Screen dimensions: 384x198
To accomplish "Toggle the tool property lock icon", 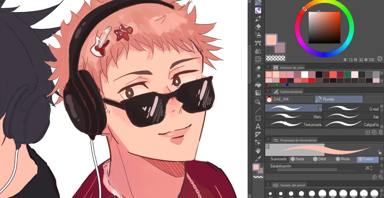I will 380,152.
